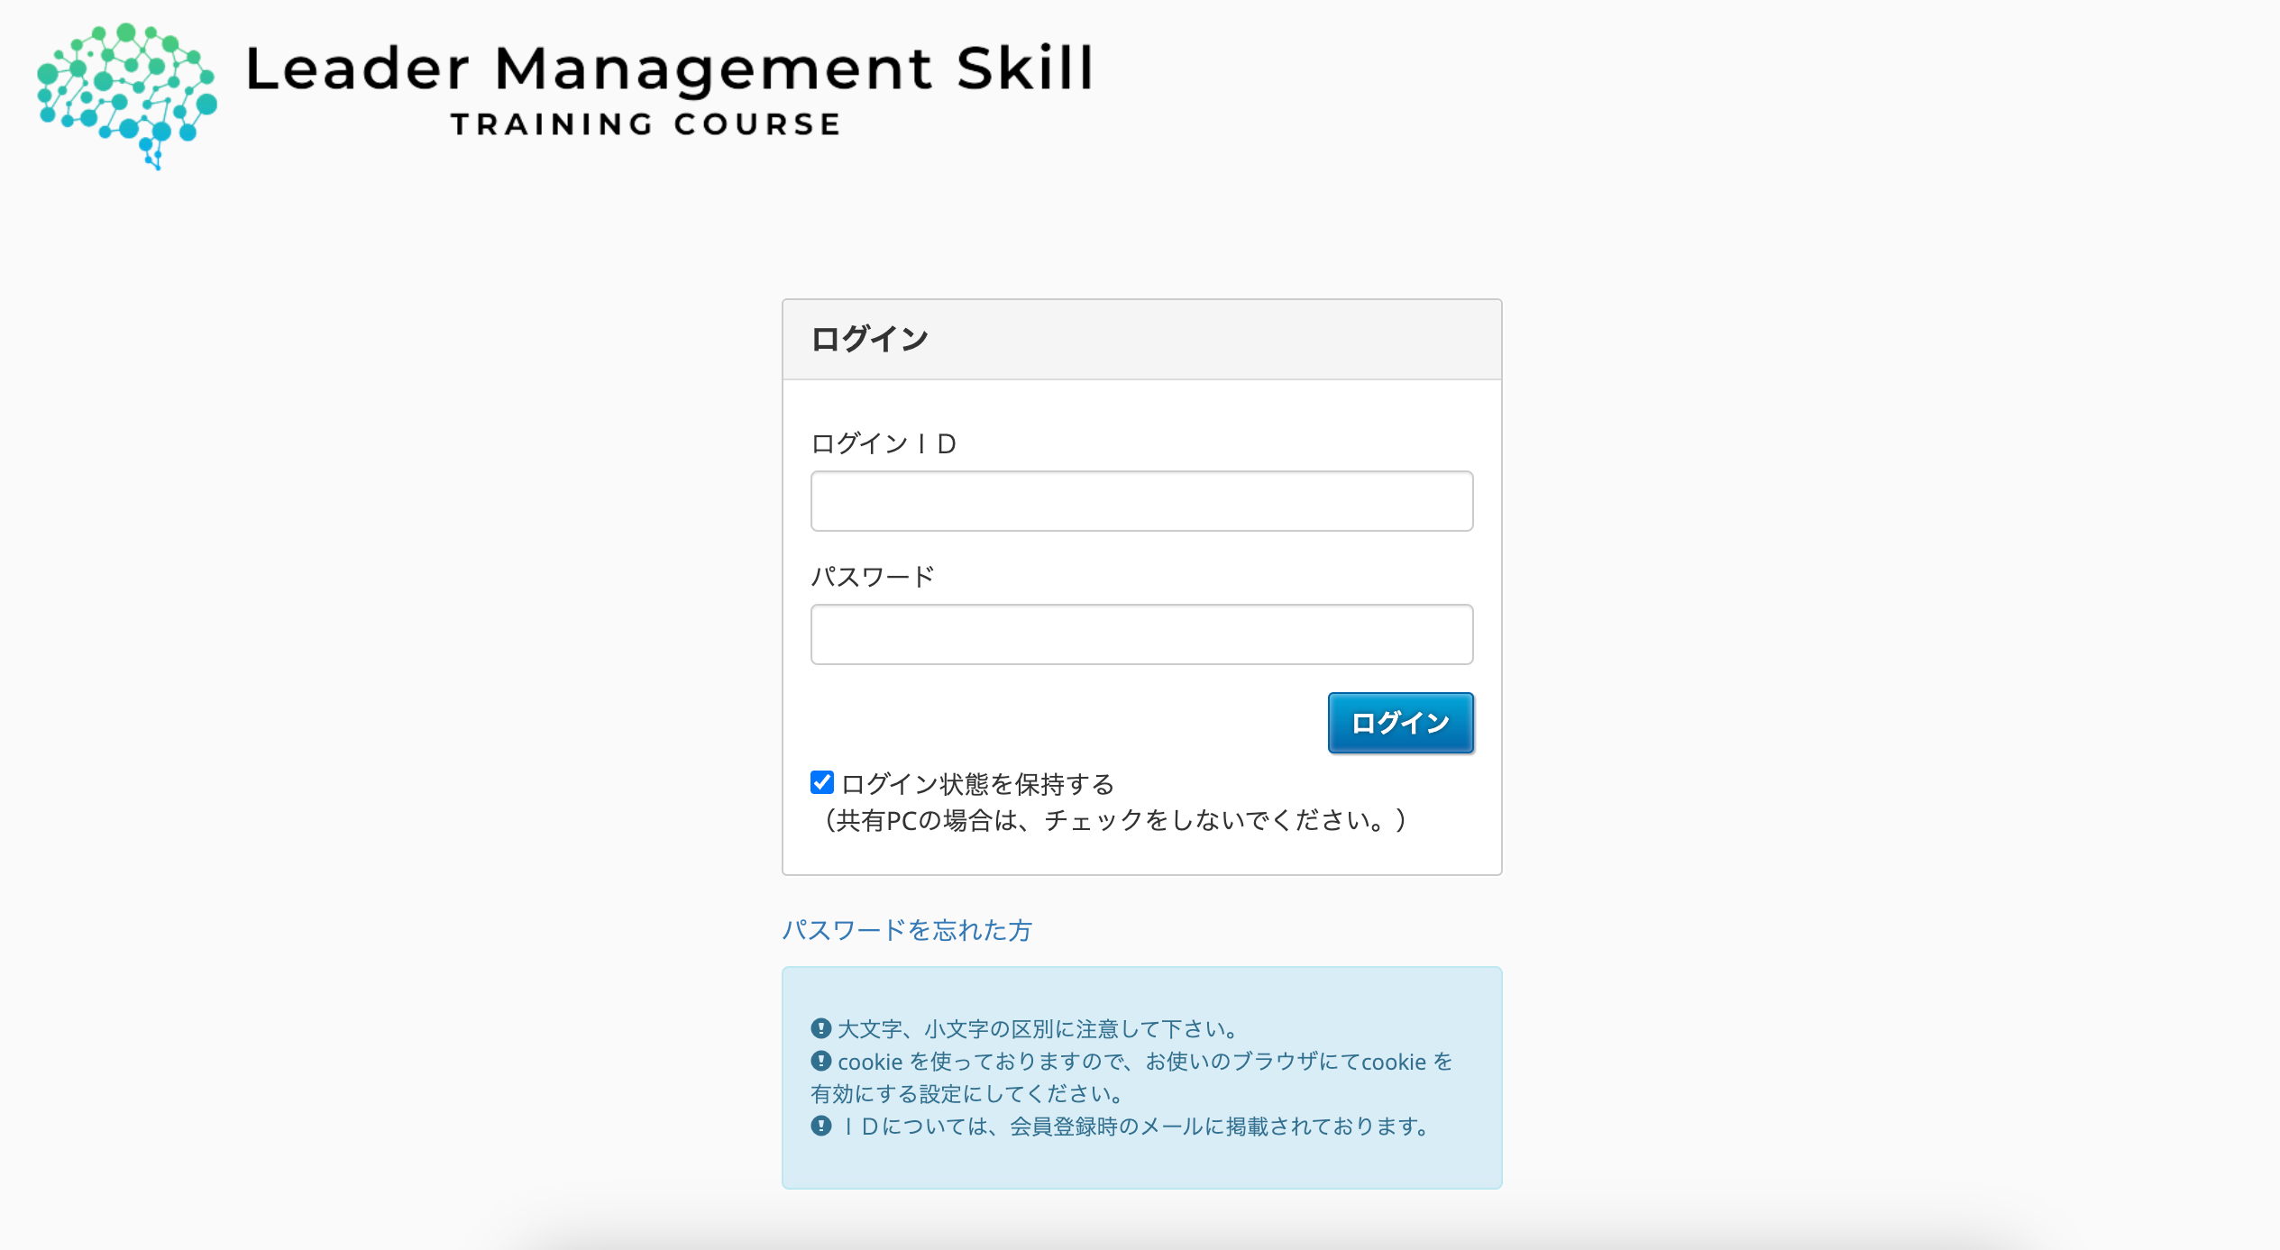Viewport: 2280px width, 1250px height.
Task: Focus the パスワード input field
Action: [x=1141, y=634]
